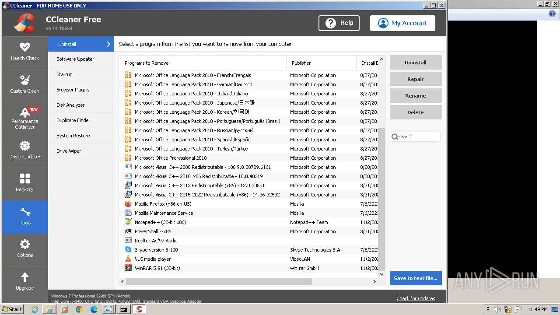The height and width of the screenshot is (315, 560).
Task: Click the WinRAR 5.91 program icon
Action: 128,268
